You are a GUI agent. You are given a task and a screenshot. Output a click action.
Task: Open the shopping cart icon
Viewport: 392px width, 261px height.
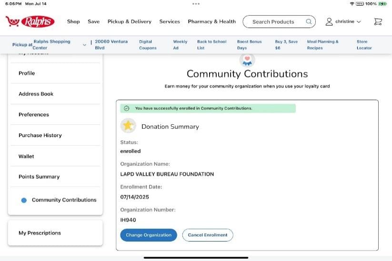378,22
